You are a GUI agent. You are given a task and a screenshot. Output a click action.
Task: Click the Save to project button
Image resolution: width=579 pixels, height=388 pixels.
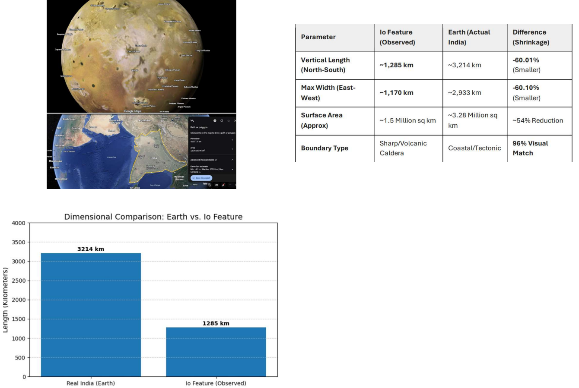point(201,178)
